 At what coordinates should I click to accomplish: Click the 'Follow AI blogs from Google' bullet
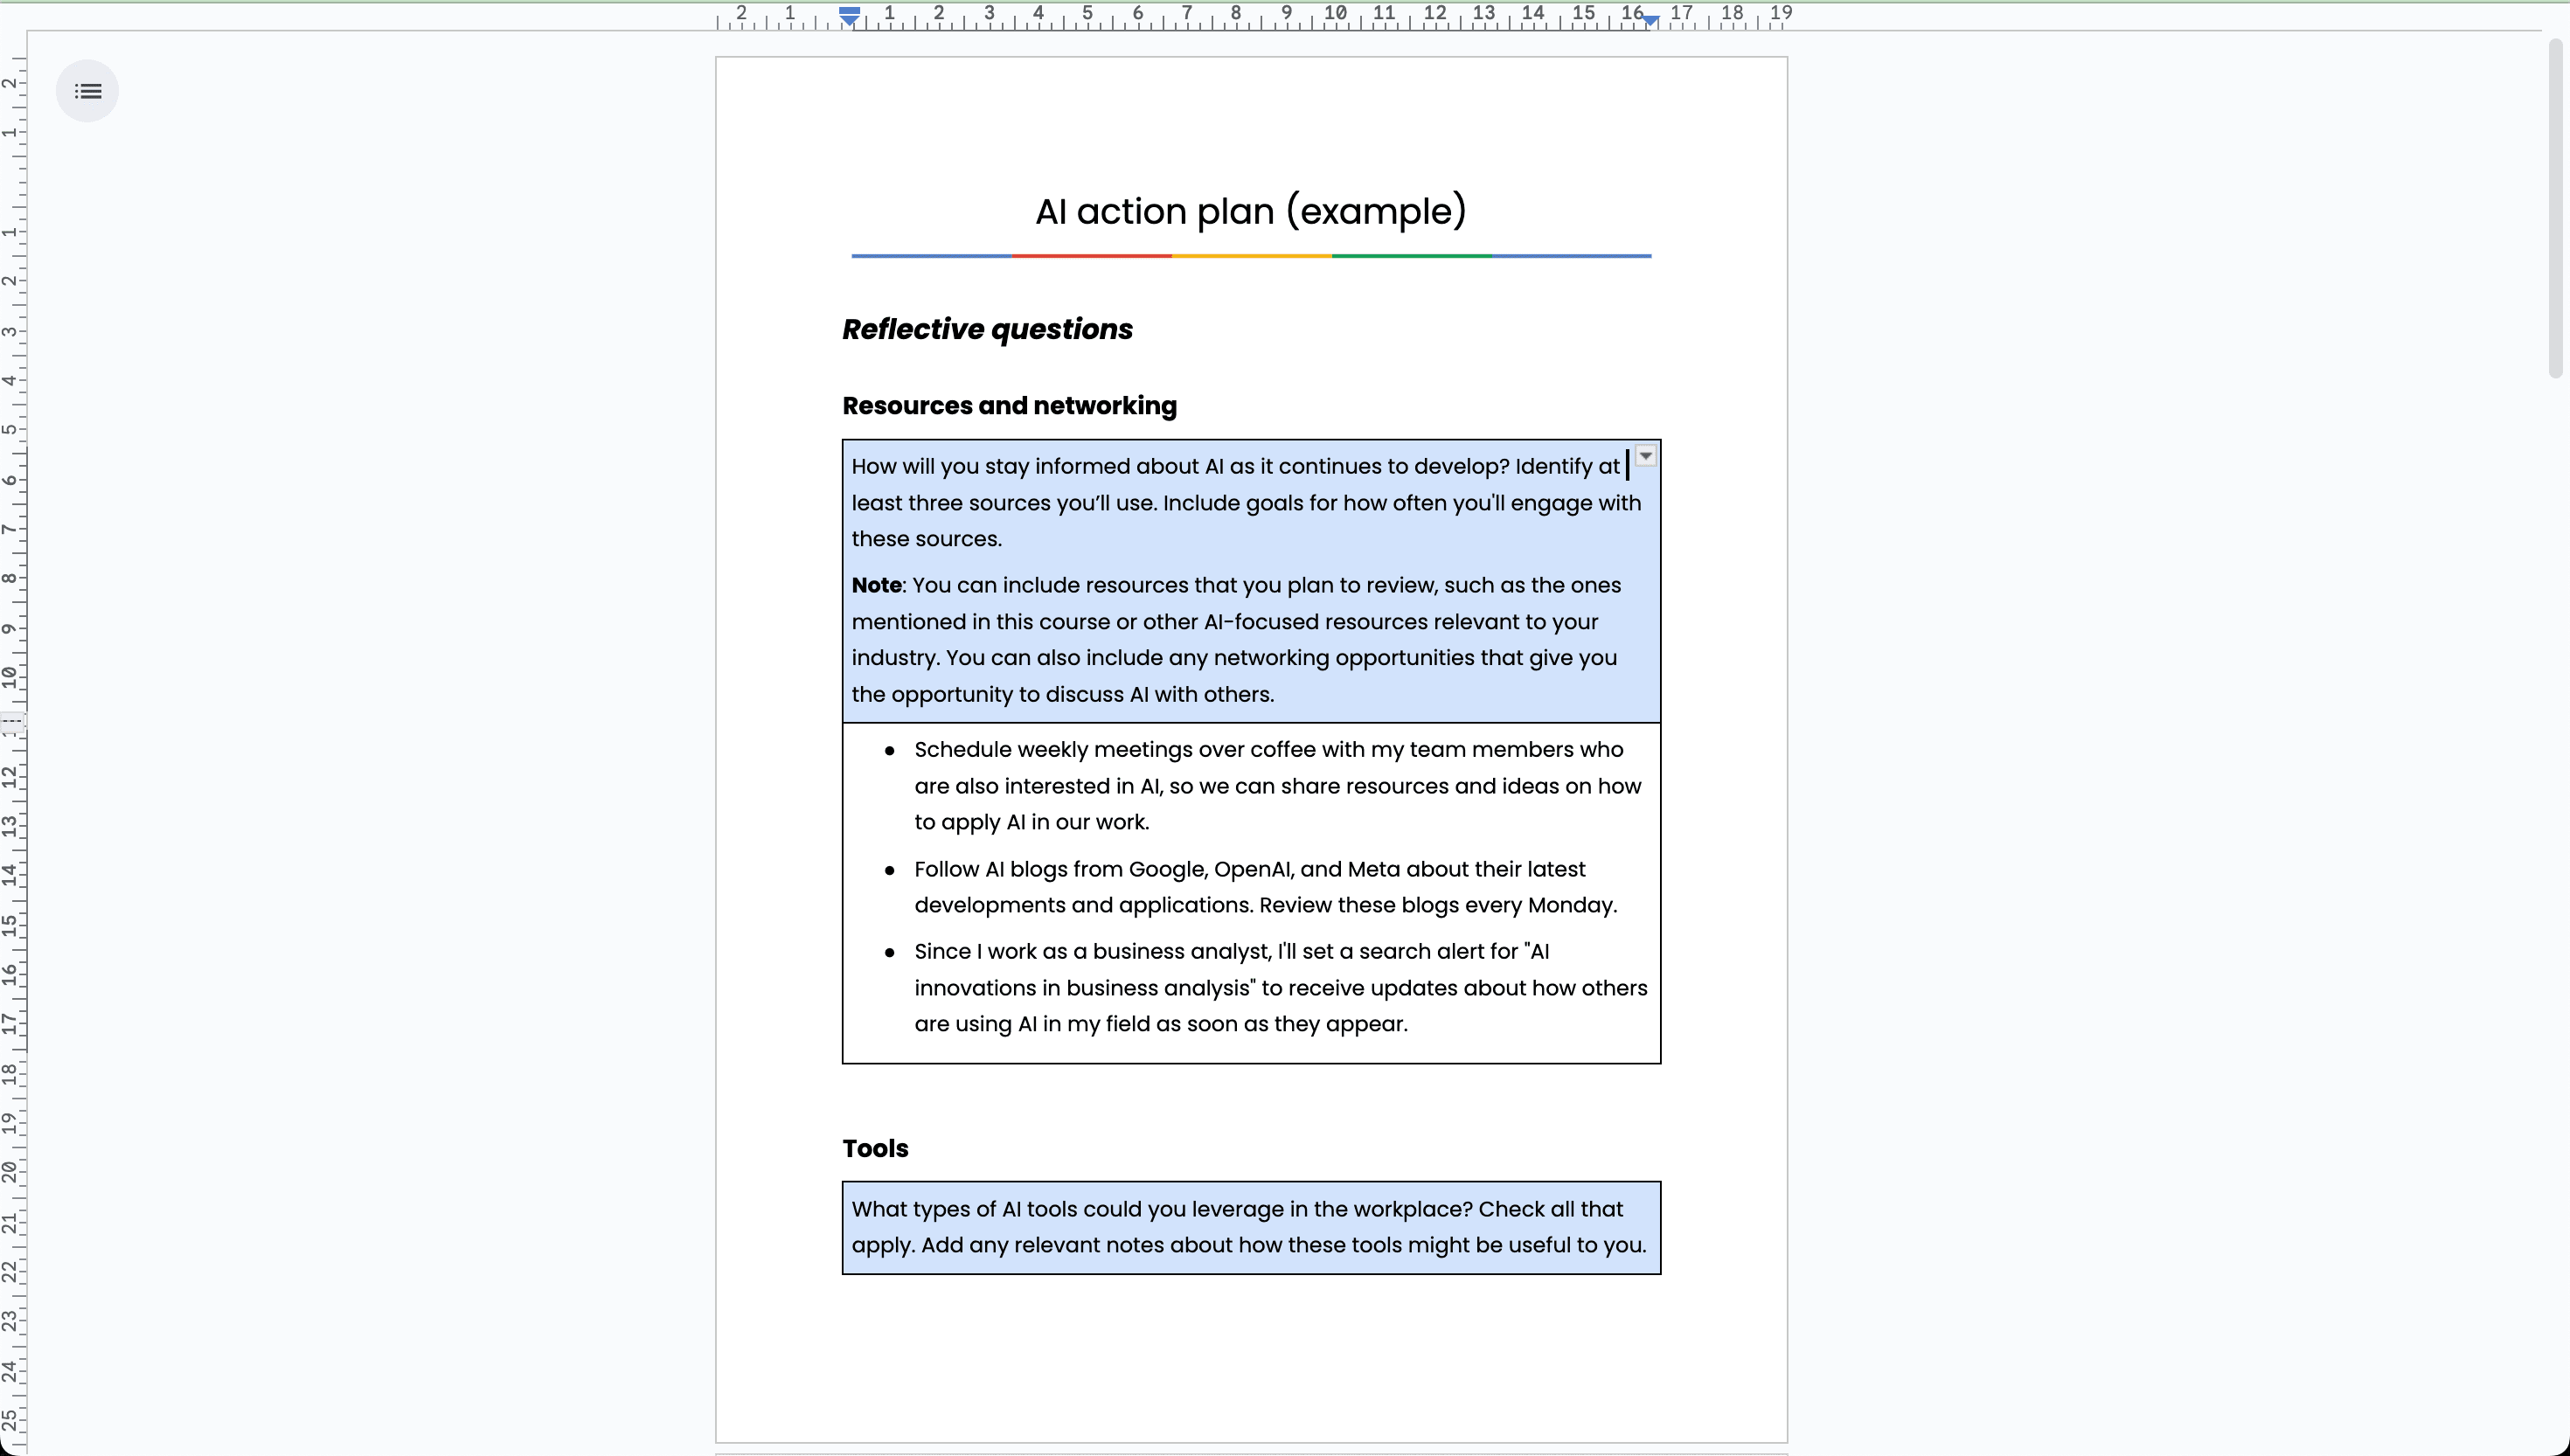point(1265,887)
